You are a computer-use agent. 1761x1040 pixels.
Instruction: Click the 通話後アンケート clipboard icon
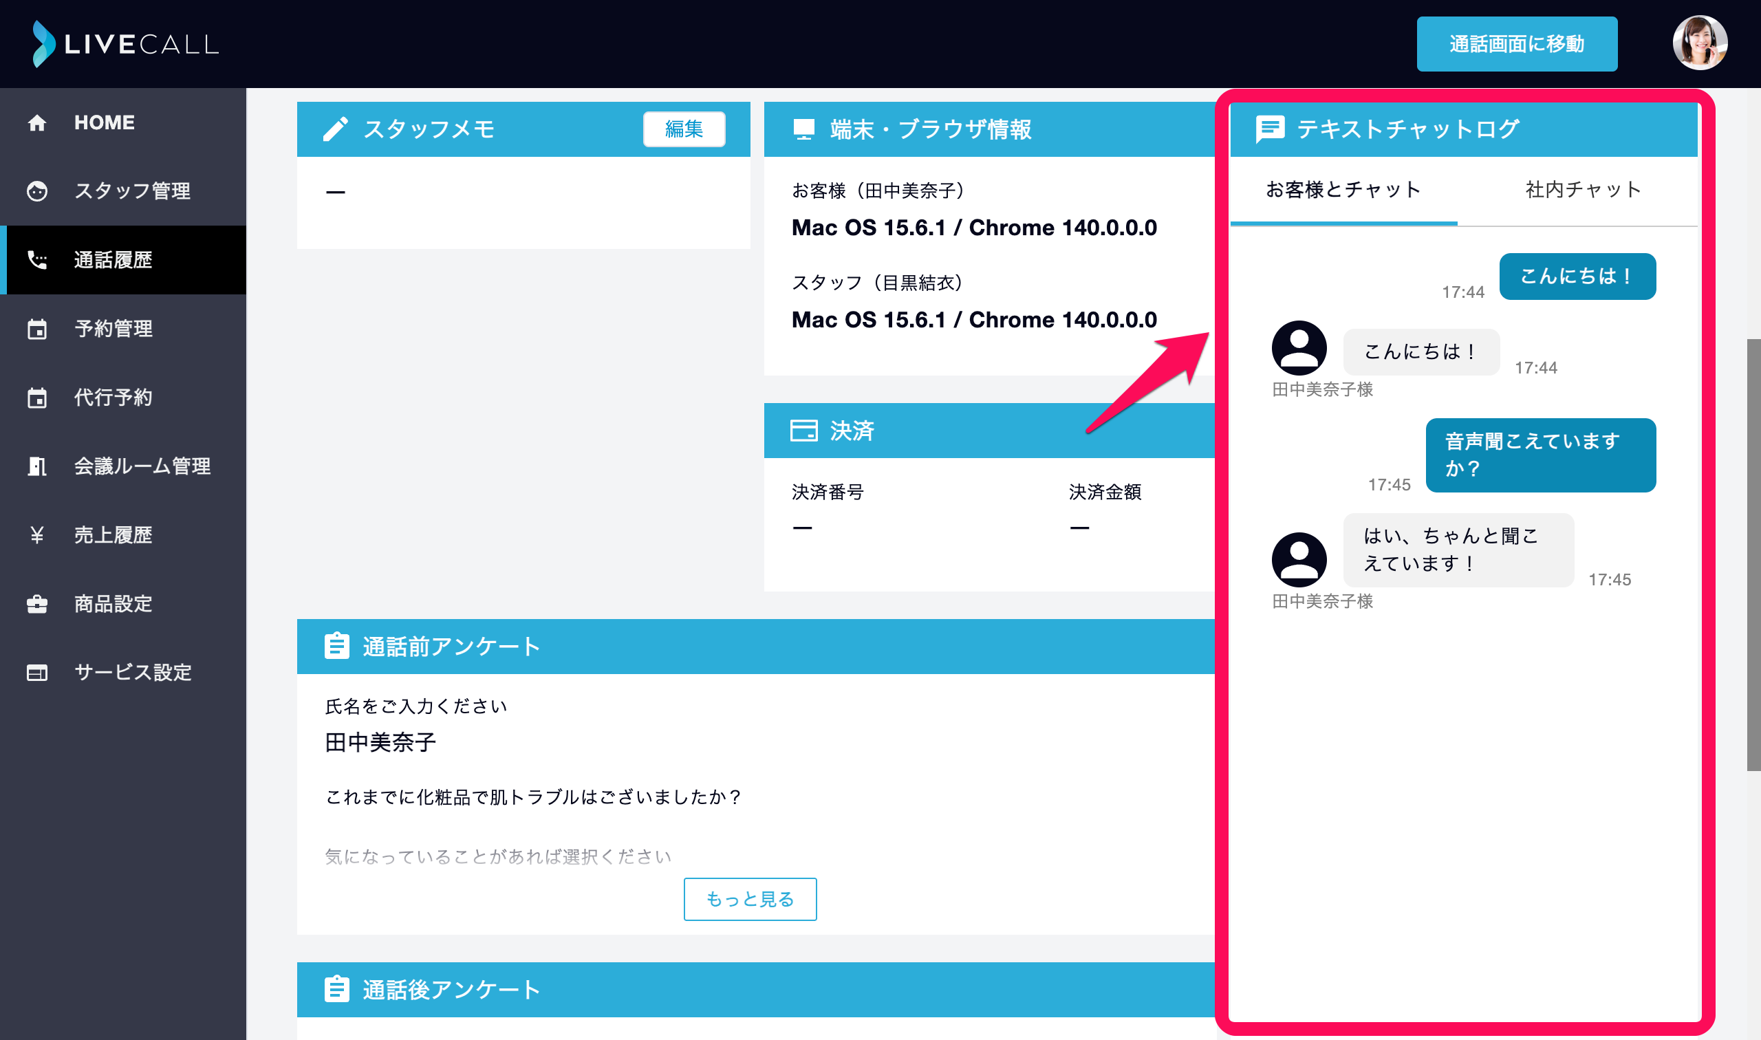[337, 989]
